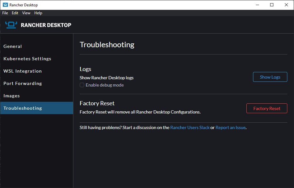294x188 pixels.
Task: Open the Help menu
Action: click(x=38, y=13)
